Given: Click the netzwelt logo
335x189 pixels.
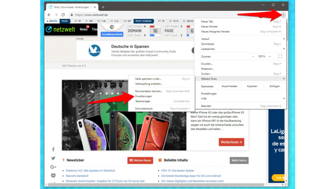Looking at the screenshot, I should coord(60,29).
